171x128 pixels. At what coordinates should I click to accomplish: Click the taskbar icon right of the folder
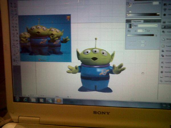tap(42, 100)
